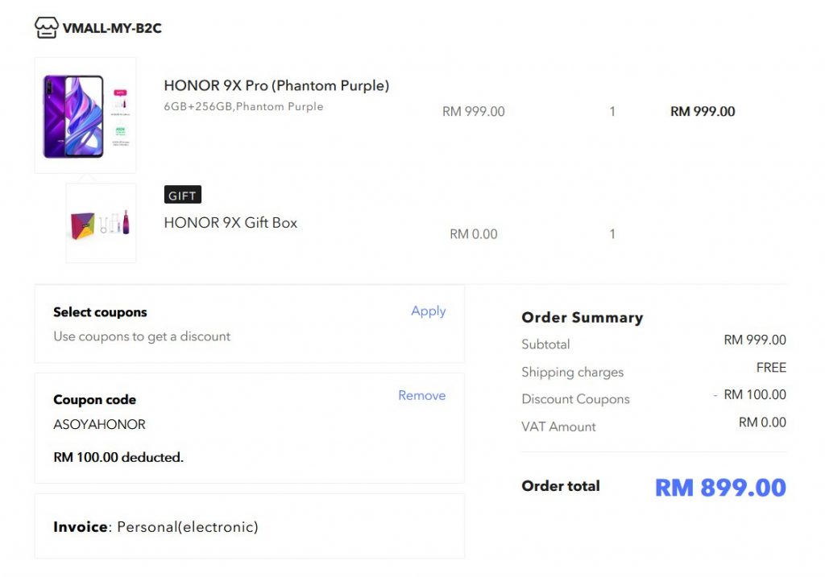
Task: Click the Discount Coupons row in Order Summary
Action: (x=653, y=398)
